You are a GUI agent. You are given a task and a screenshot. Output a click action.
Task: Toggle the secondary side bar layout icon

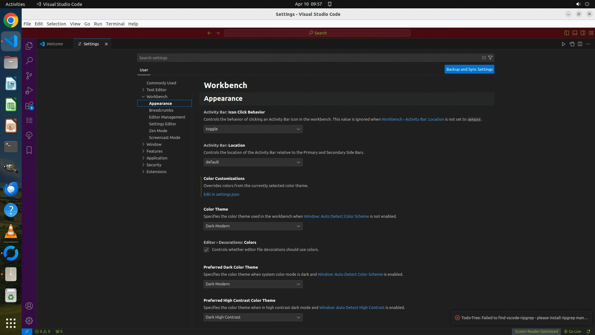click(x=583, y=33)
